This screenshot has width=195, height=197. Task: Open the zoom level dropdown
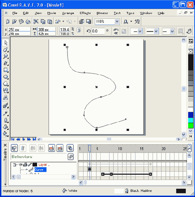tap(117, 22)
